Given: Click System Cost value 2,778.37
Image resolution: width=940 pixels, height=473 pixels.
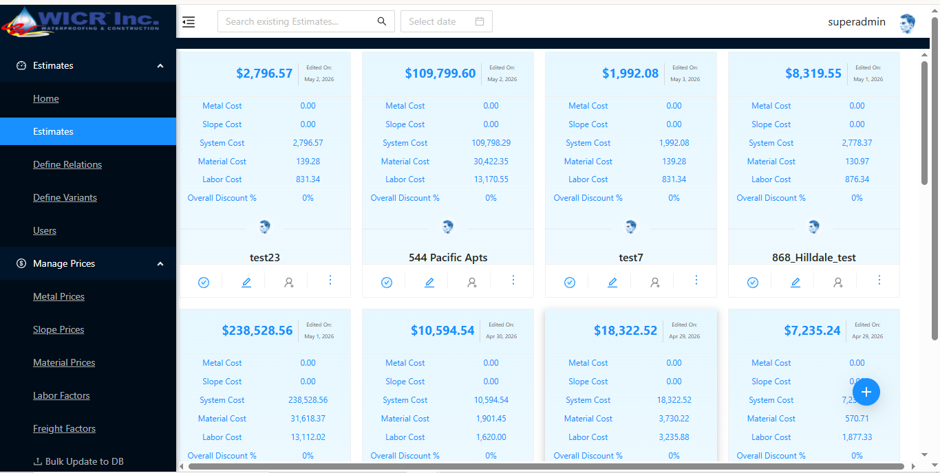Looking at the screenshot, I should pos(857,143).
